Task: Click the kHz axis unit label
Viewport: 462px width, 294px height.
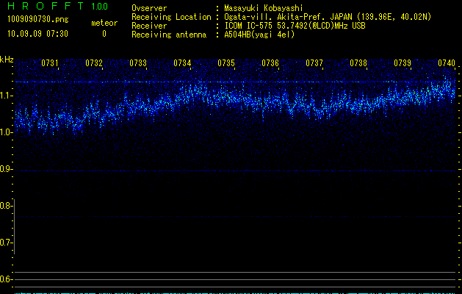Action: (x=7, y=60)
